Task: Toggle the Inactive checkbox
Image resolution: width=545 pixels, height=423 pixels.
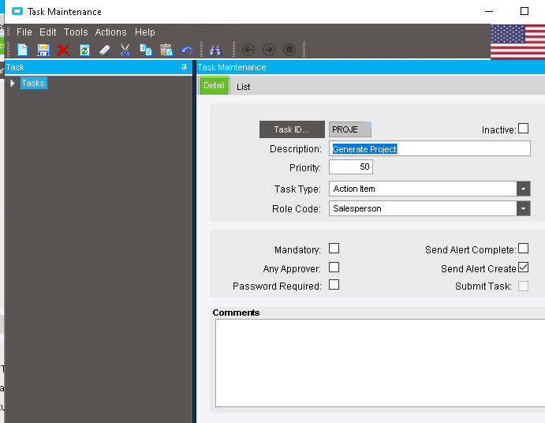Action: (x=523, y=129)
